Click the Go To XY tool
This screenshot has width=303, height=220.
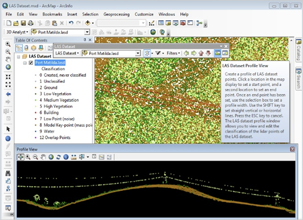click(8, 188)
